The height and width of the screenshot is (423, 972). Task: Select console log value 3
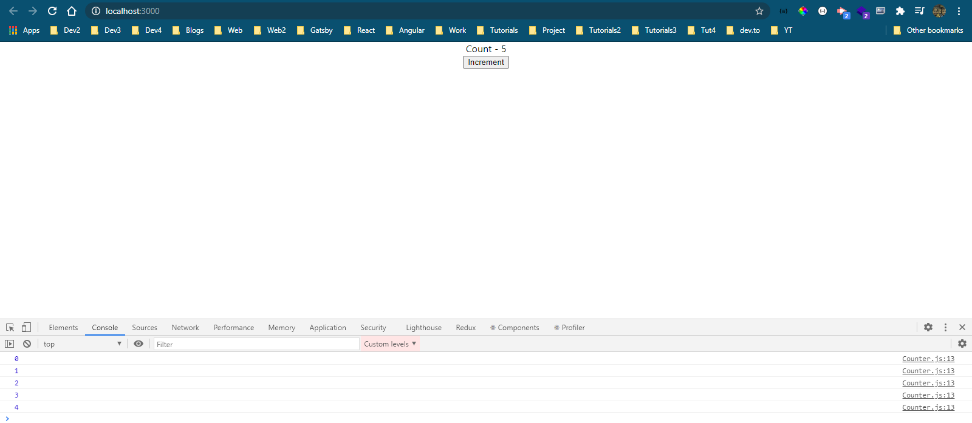(16, 395)
